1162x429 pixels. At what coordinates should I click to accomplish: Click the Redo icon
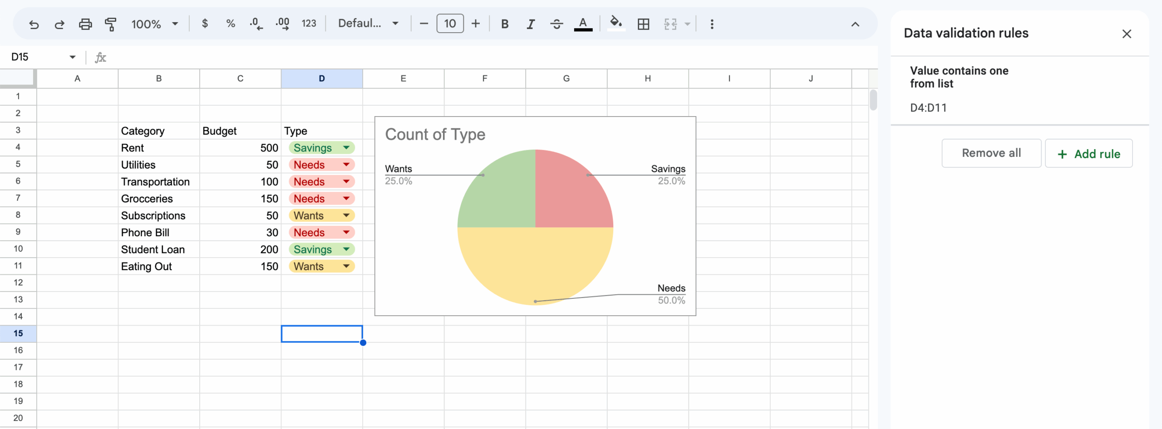pos(59,24)
